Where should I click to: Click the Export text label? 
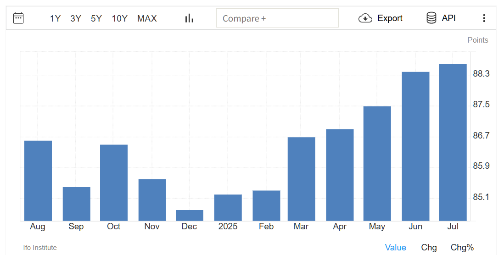pyautogui.click(x=390, y=18)
